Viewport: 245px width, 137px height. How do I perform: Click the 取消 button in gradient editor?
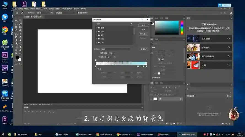[x=143, y=30]
